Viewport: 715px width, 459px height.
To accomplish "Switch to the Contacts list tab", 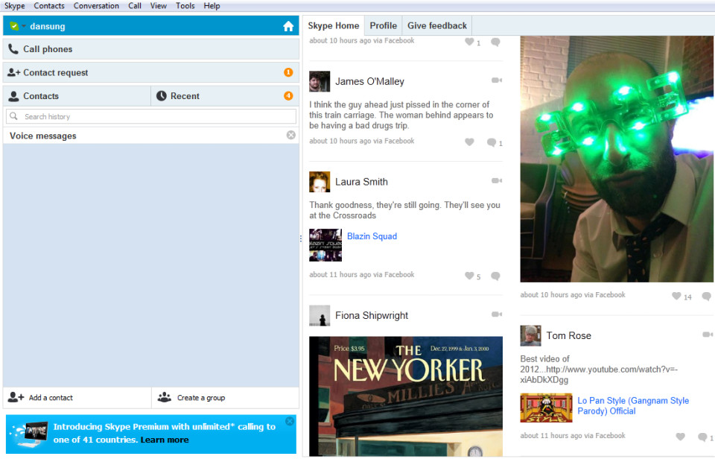I will [x=77, y=96].
